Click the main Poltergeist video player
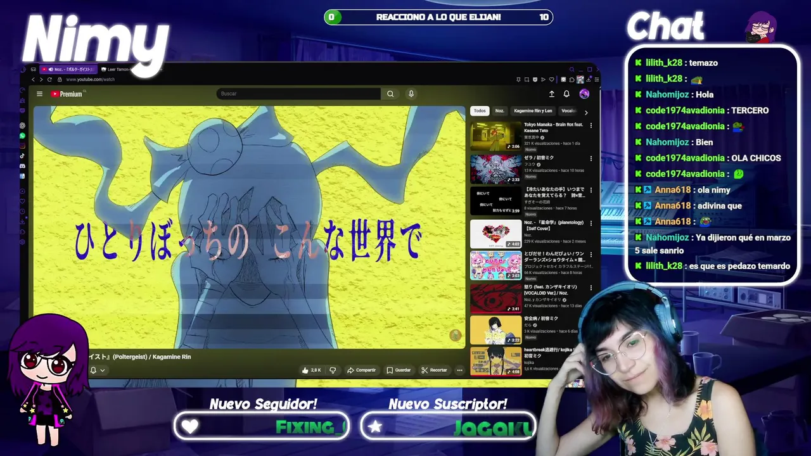811x456 pixels. pos(250,227)
